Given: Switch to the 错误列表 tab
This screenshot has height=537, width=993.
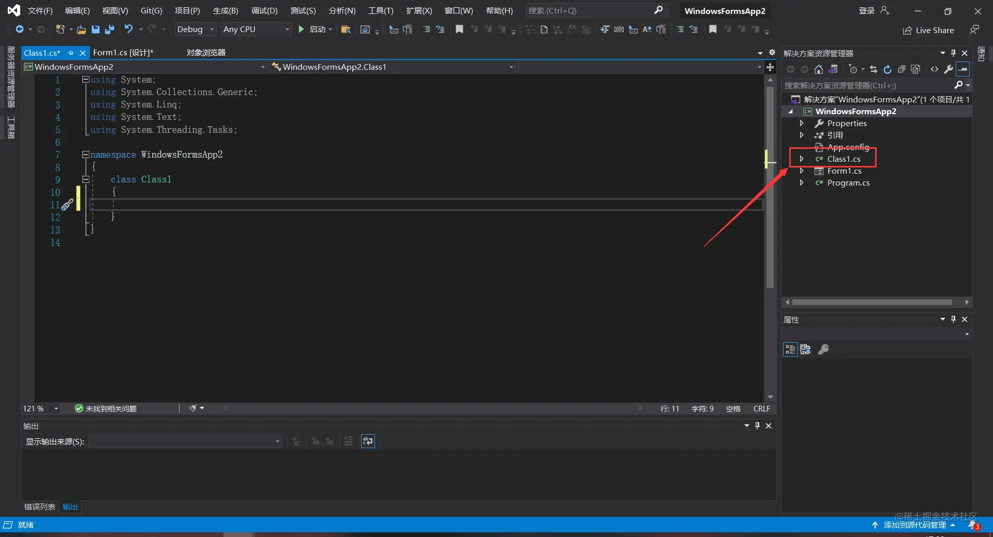Looking at the screenshot, I should (40, 507).
